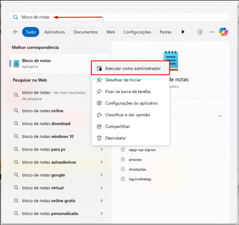
Task: Expand the 'bloco de notas personalizado' suggestion arrow
Action: pos(102,213)
